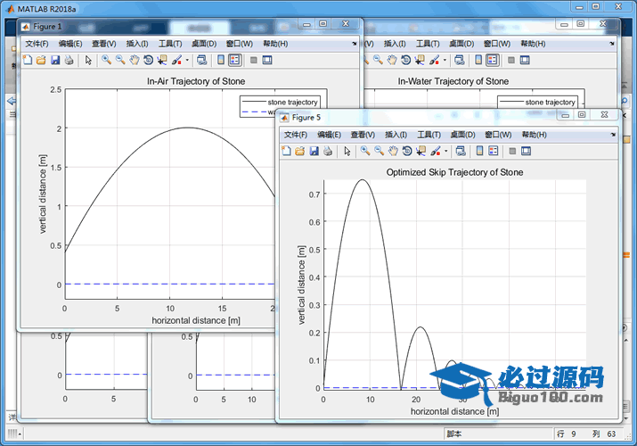Image resolution: width=637 pixels, height=446 pixels.
Task: Click "stone trajectory" legend entry in Figure 1
Action: coord(292,102)
